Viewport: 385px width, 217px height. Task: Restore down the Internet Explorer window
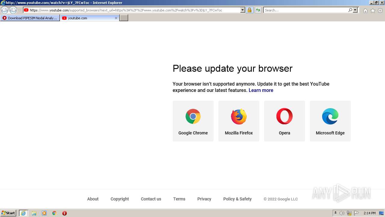pyautogui.click(x=376, y=3)
